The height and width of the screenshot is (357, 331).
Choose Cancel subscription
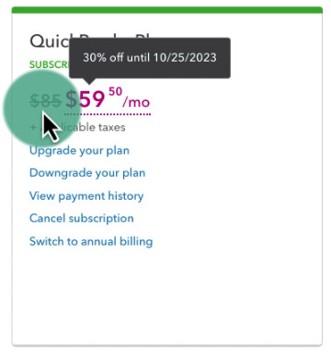click(x=82, y=218)
